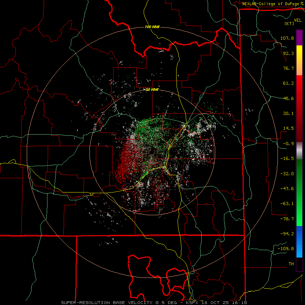The image size is (305, 305).
Task: Click the purple top segment of color bar
Action: [x=299, y=38]
